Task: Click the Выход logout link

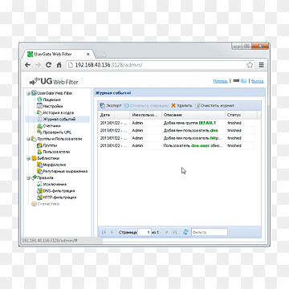Action: tap(258, 81)
